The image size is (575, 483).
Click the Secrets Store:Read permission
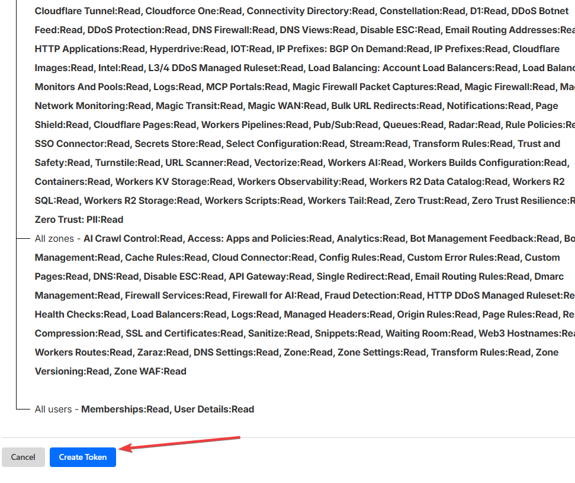click(x=178, y=143)
